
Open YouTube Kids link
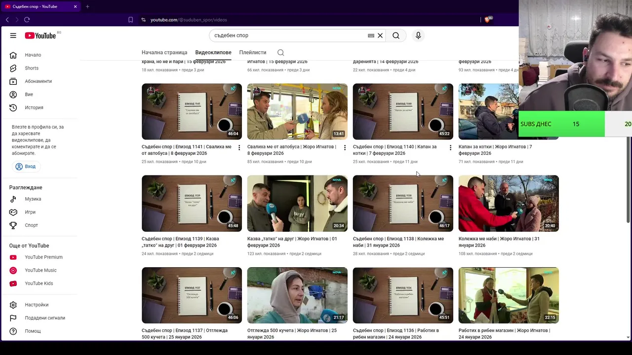pyautogui.click(x=39, y=284)
